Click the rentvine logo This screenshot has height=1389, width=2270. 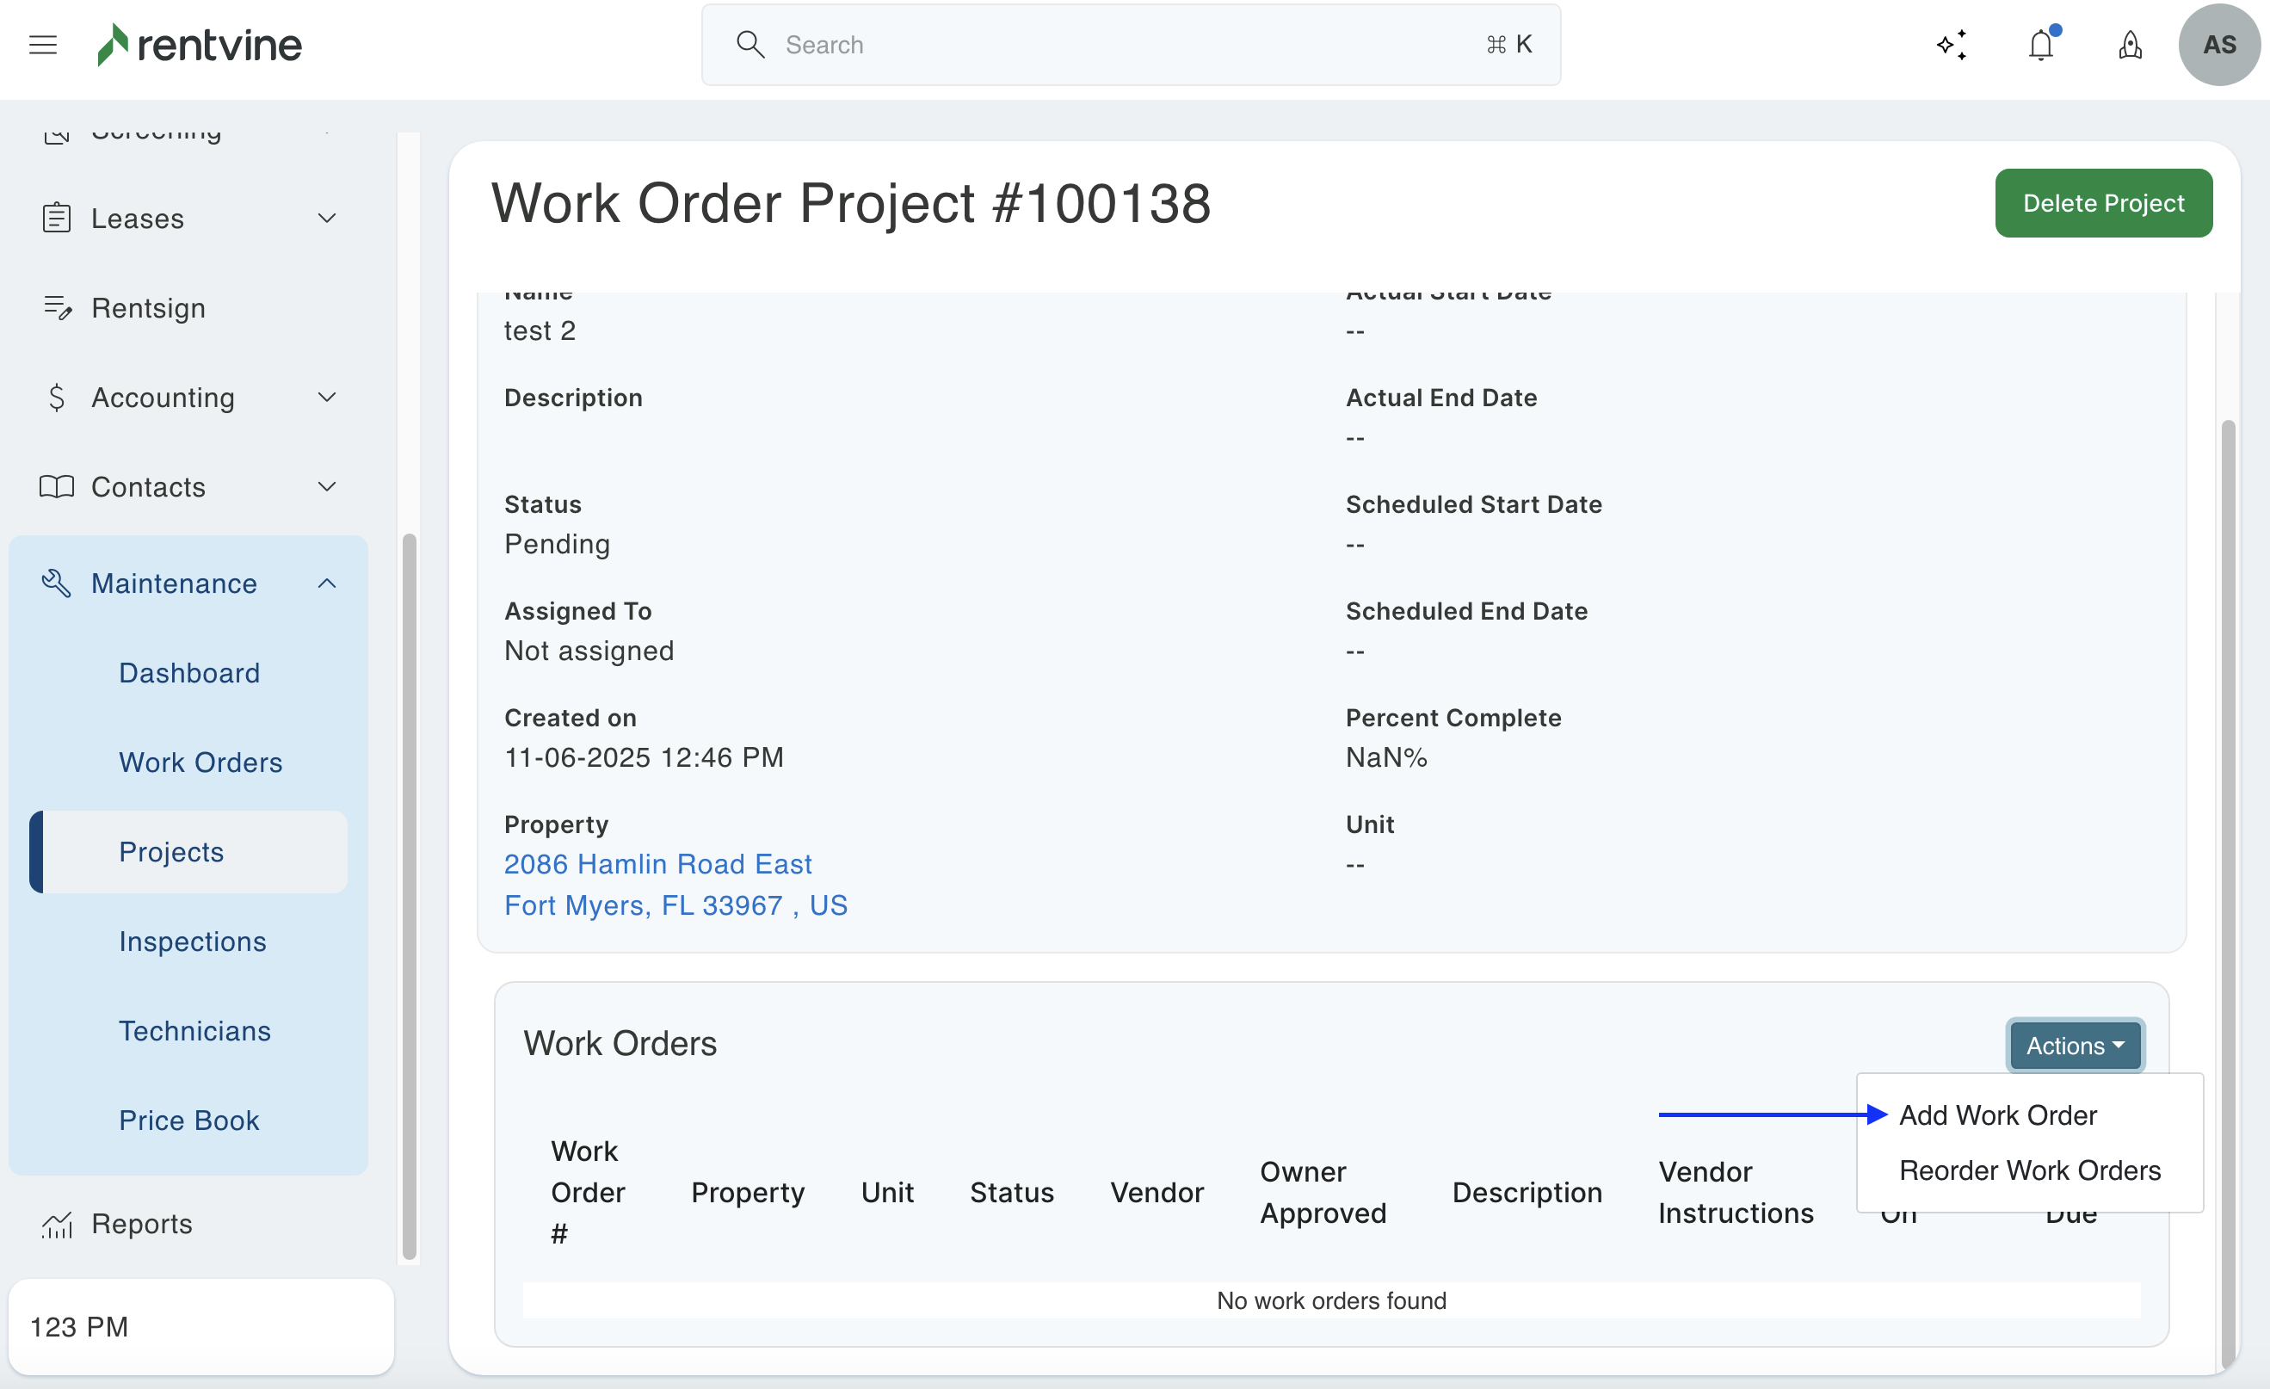200,44
